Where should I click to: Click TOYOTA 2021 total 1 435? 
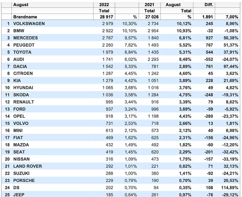click(x=153, y=52)
